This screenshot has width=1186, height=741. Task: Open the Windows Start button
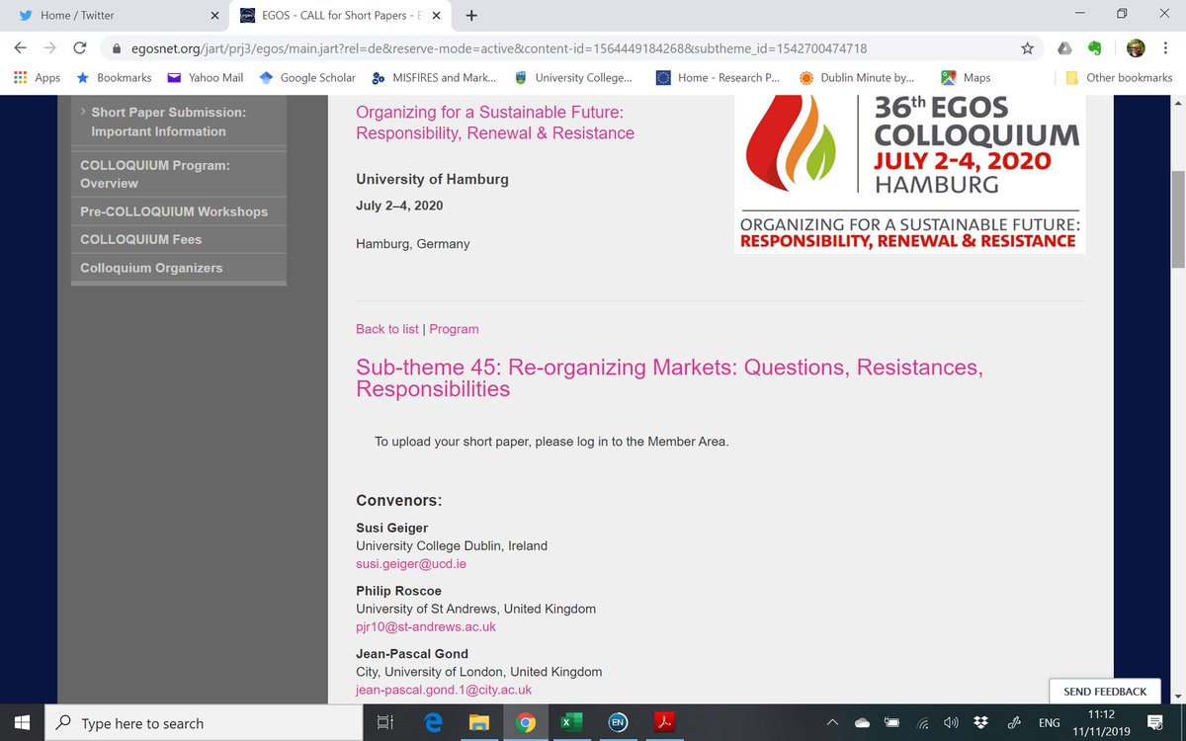point(23,723)
